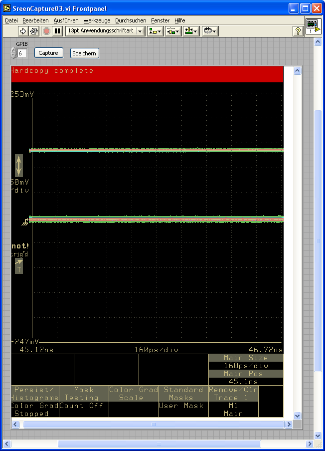Click the 253mV top scale label
This screenshot has width=325, height=451.
pos(22,94)
